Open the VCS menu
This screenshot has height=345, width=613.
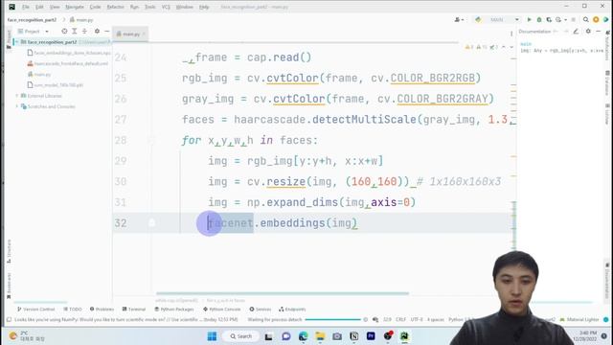point(166,7)
